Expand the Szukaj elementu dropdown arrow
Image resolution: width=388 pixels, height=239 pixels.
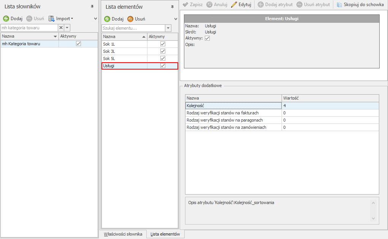(x=168, y=28)
